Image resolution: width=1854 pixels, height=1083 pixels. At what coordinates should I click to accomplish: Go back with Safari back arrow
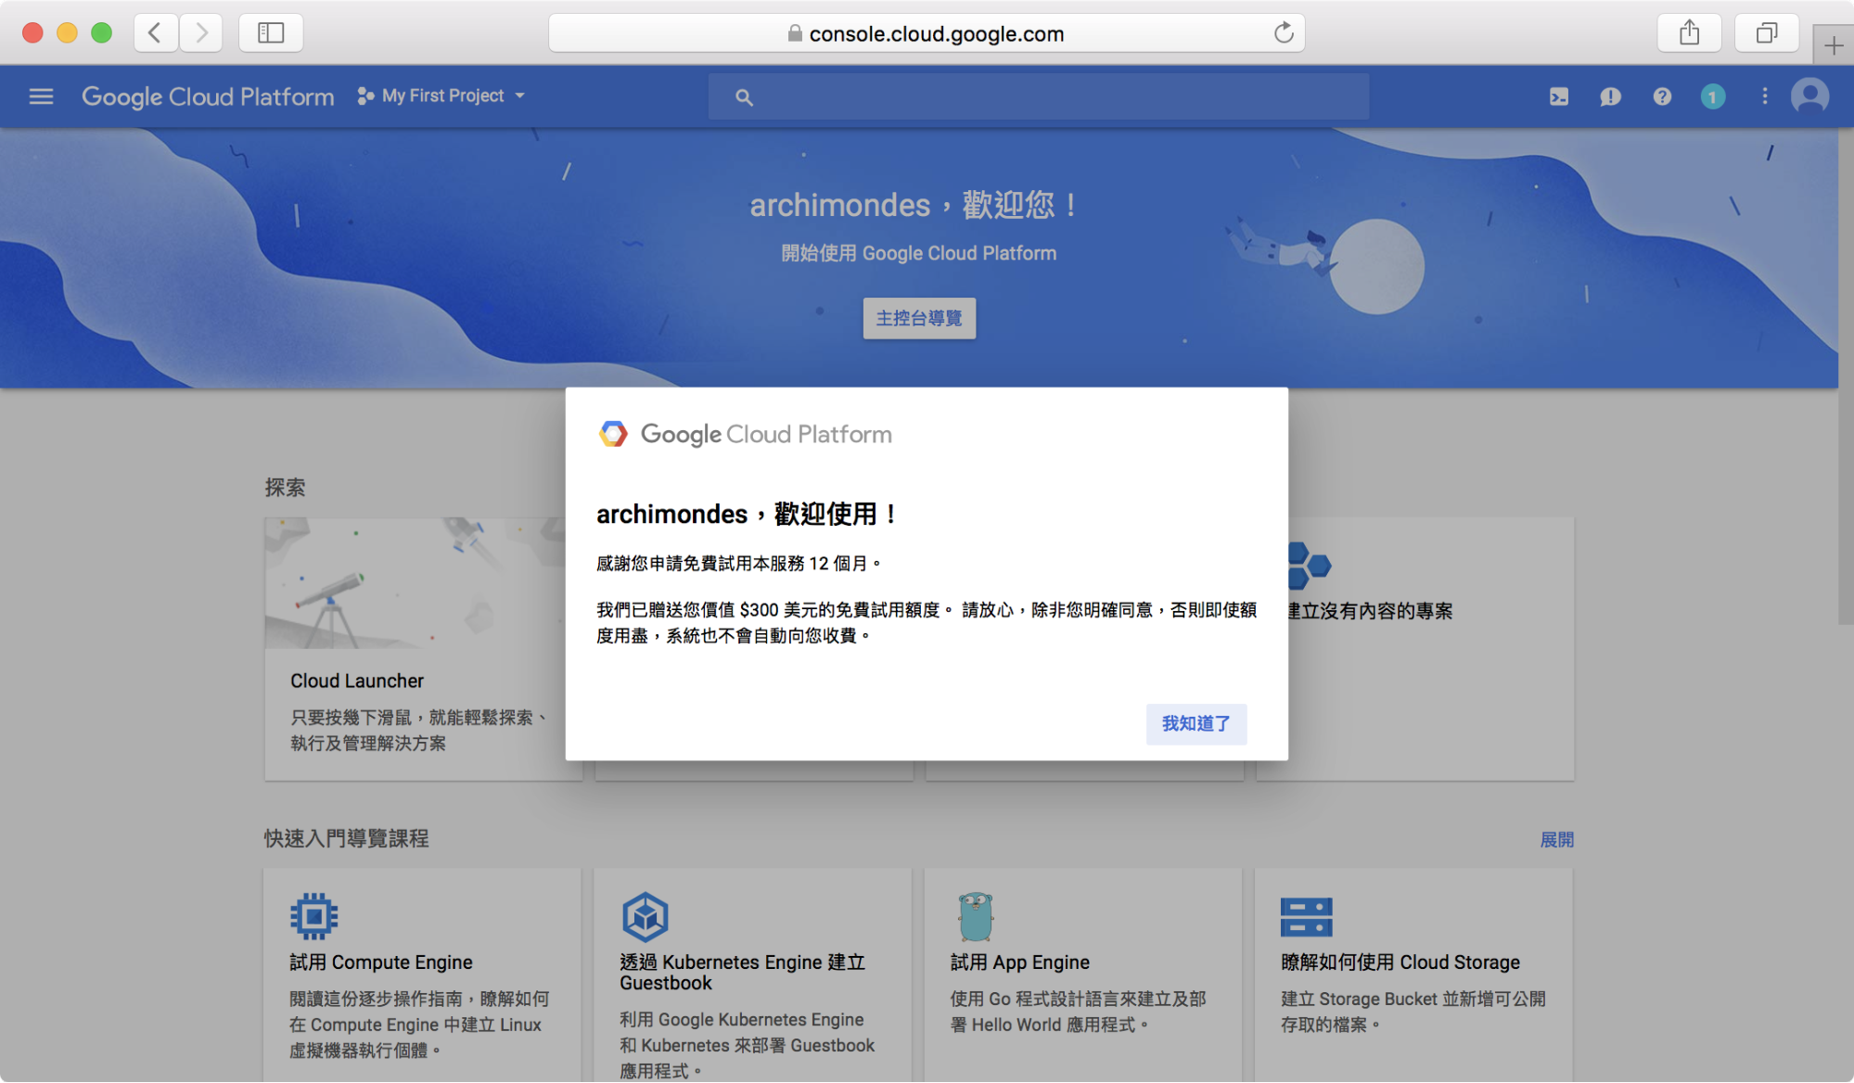[156, 33]
